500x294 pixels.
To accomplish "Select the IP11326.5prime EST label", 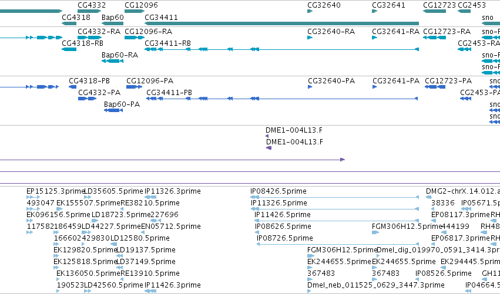I will click(x=279, y=203).
